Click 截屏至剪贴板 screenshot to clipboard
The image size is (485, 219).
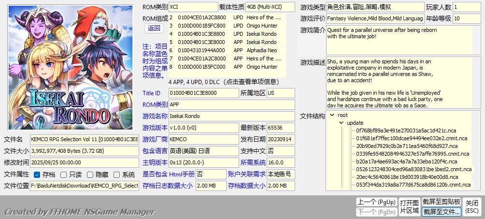441,202
